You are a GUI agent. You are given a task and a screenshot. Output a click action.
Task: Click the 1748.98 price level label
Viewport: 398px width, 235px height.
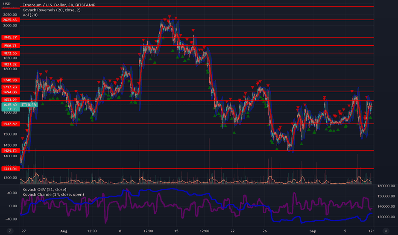click(x=10, y=80)
